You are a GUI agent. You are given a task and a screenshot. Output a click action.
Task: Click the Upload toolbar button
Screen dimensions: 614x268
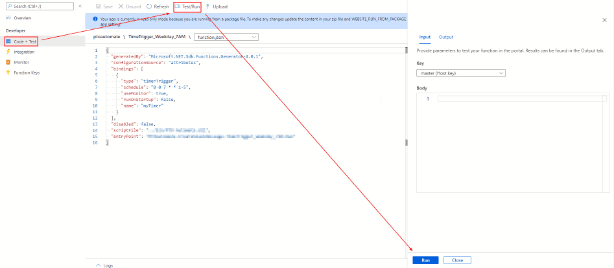[217, 6]
